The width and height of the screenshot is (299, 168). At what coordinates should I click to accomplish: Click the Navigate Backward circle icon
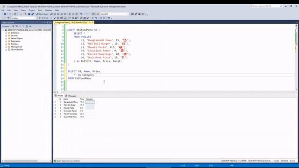pos(5,14)
